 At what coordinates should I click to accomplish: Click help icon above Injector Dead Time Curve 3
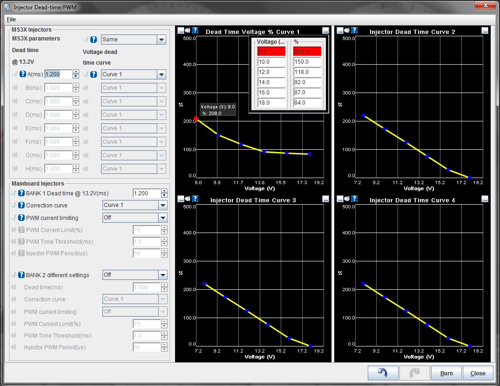[x=195, y=199]
